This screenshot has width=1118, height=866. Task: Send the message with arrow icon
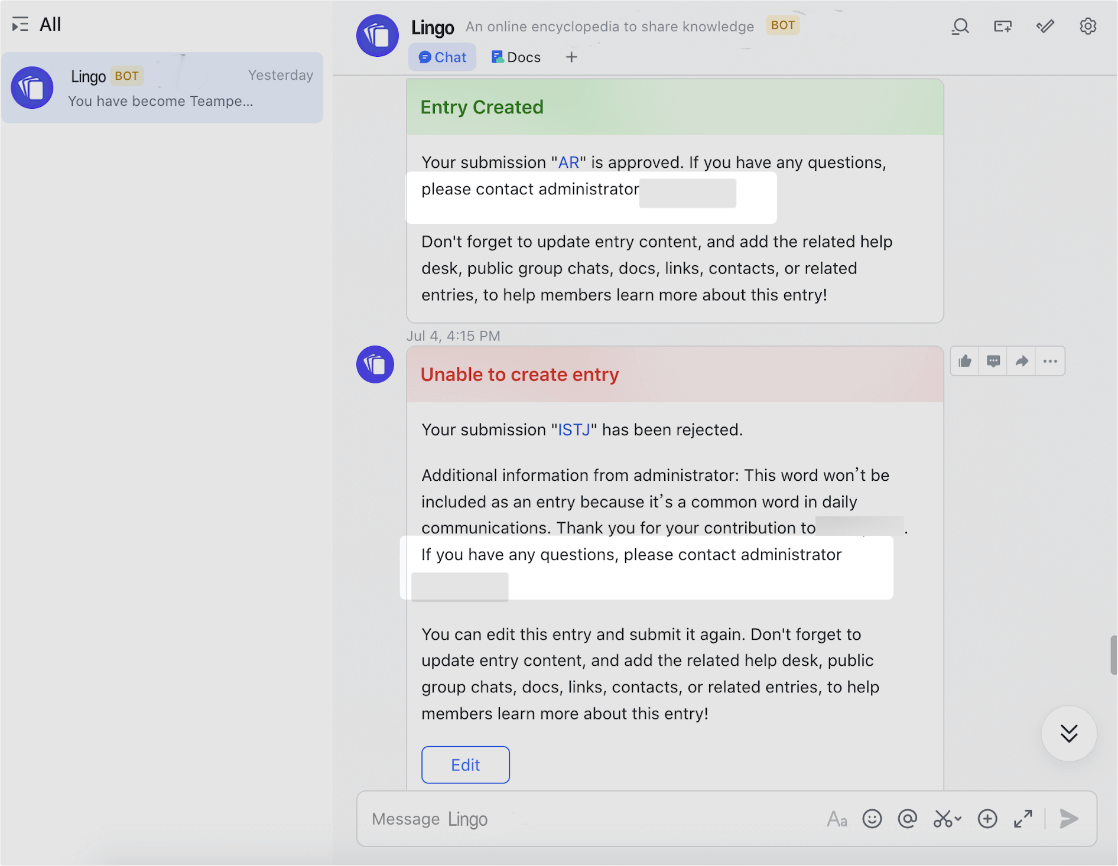click(x=1069, y=819)
